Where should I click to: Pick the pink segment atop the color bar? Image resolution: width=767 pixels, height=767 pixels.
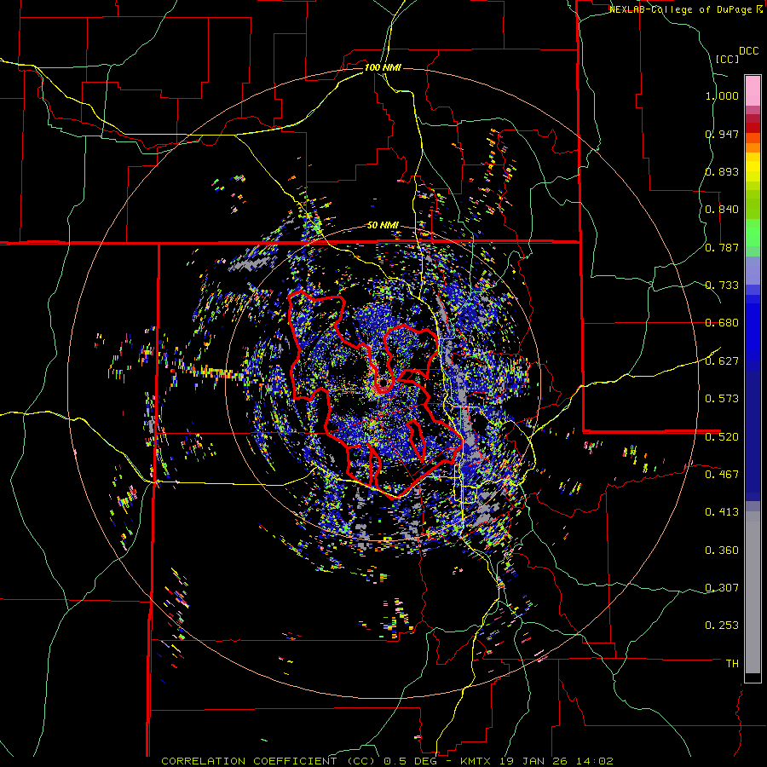[753, 90]
